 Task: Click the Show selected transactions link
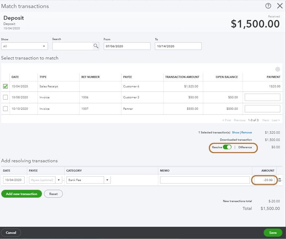(x=236, y=132)
